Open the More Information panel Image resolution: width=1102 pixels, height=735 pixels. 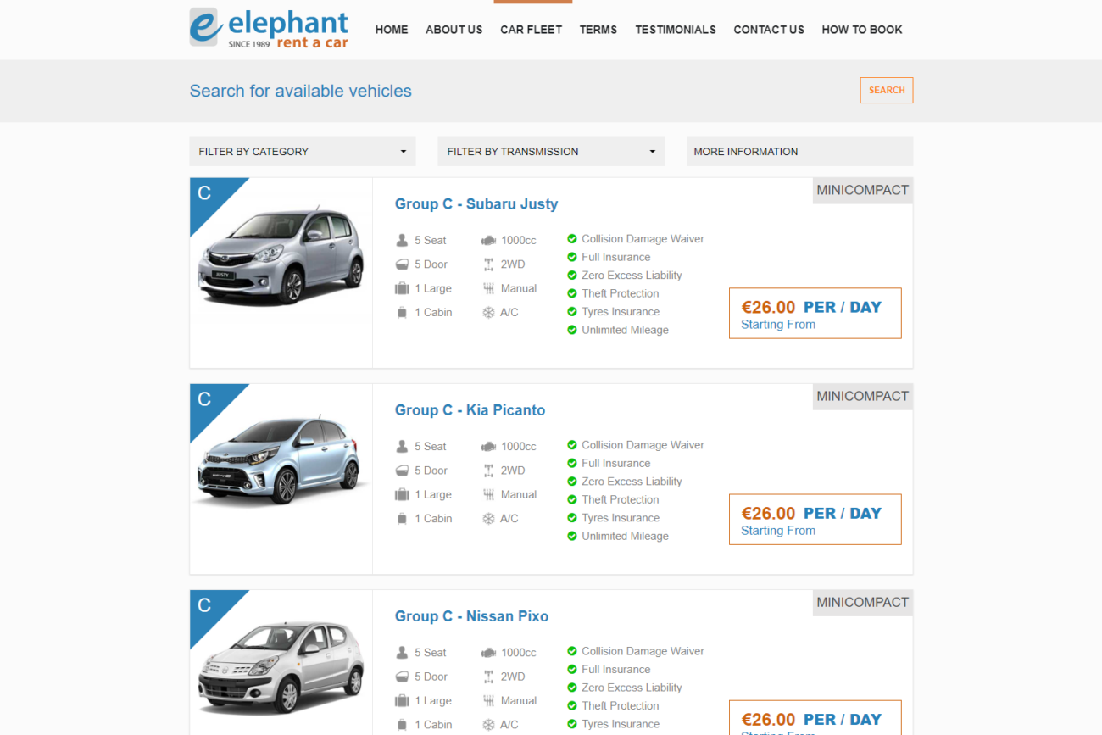799,152
